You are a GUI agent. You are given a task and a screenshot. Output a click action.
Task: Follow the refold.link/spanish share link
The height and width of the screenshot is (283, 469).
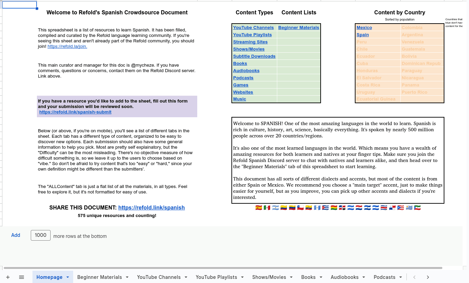pyautogui.click(x=151, y=207)
